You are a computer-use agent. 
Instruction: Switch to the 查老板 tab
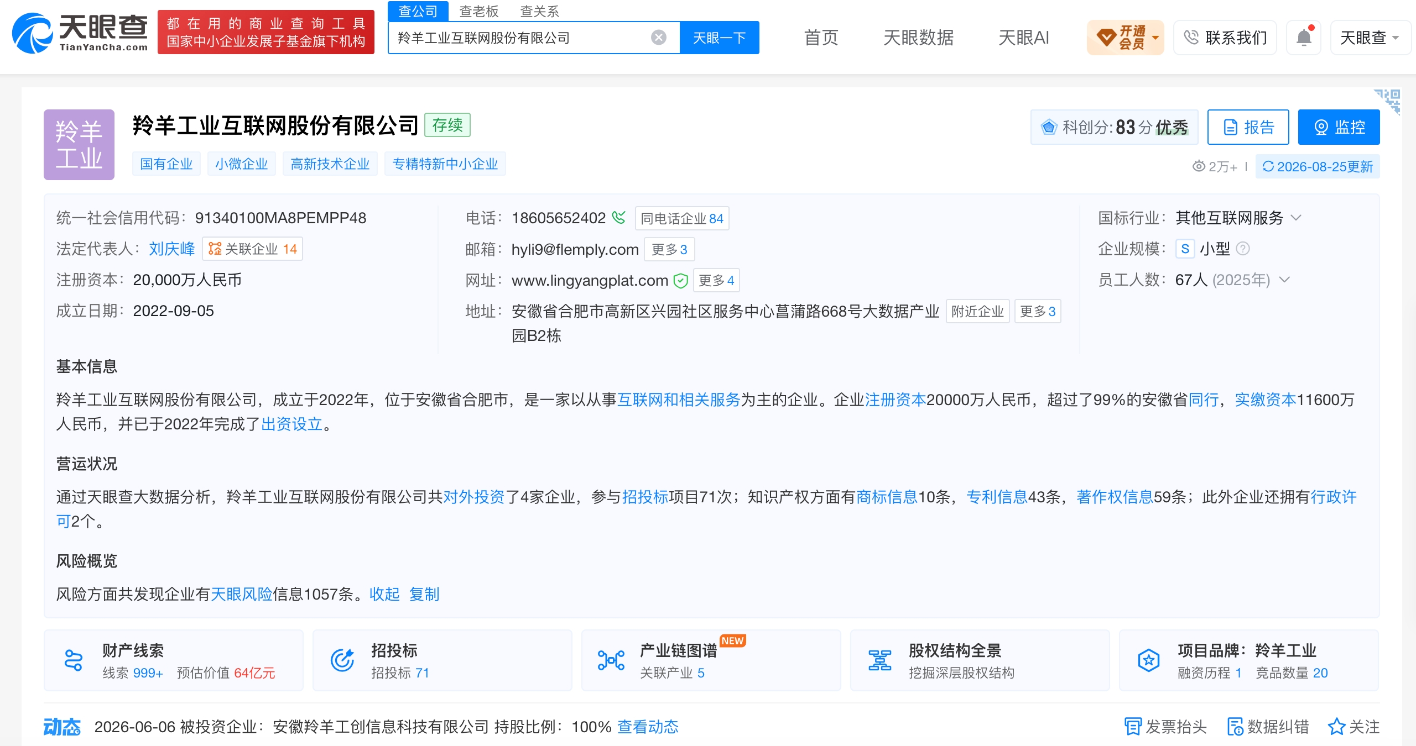pyautogui.click(x=478, y=11)
